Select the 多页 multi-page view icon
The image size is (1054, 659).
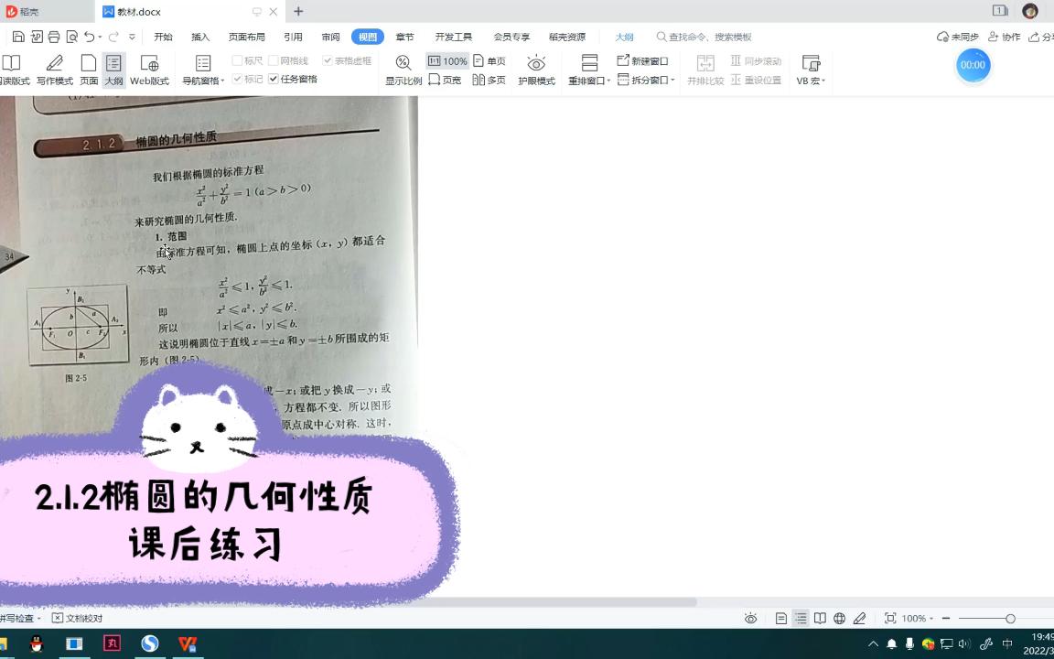491,80
